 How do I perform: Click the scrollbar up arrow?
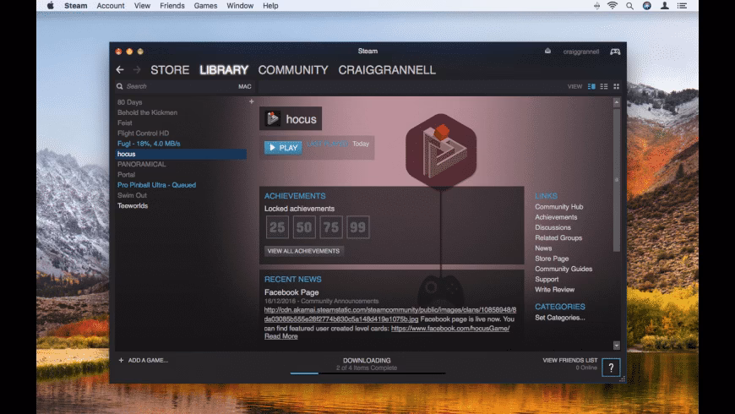pyautogui.click(x=617, y=101)
